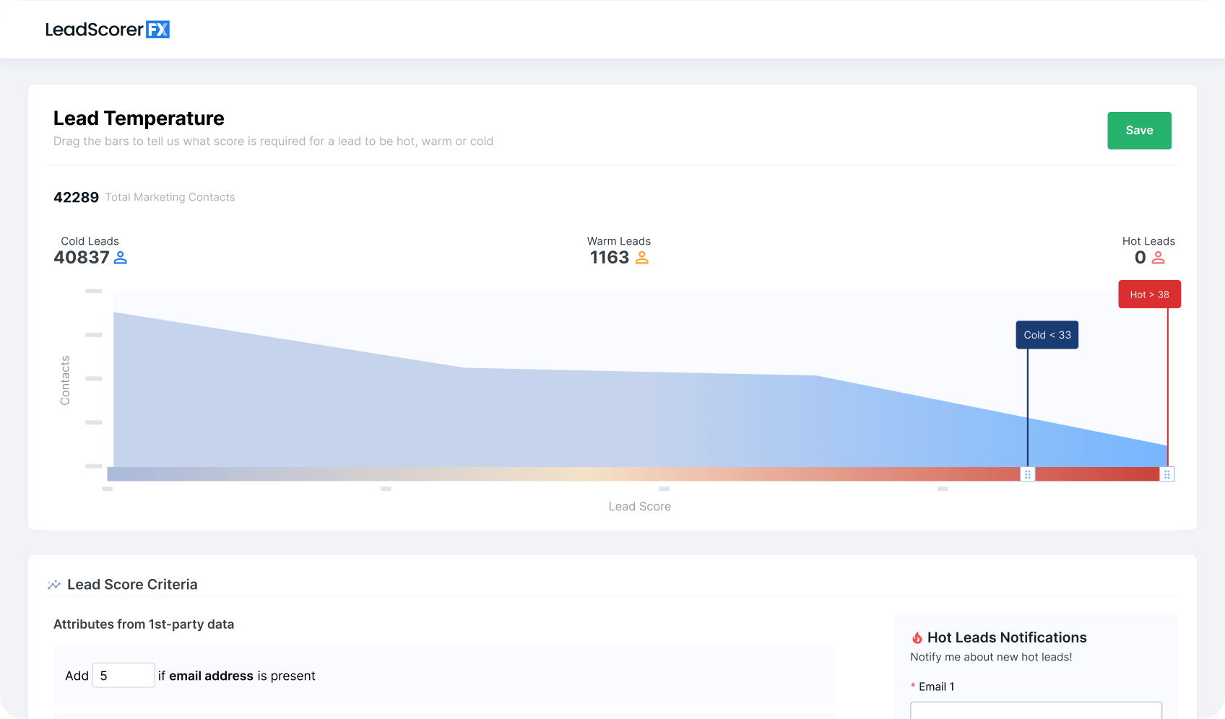Click the Hot Leads Notifications heading
Image resolution: width=1225 pixels, height=719 pixels.
[1007, 637]
